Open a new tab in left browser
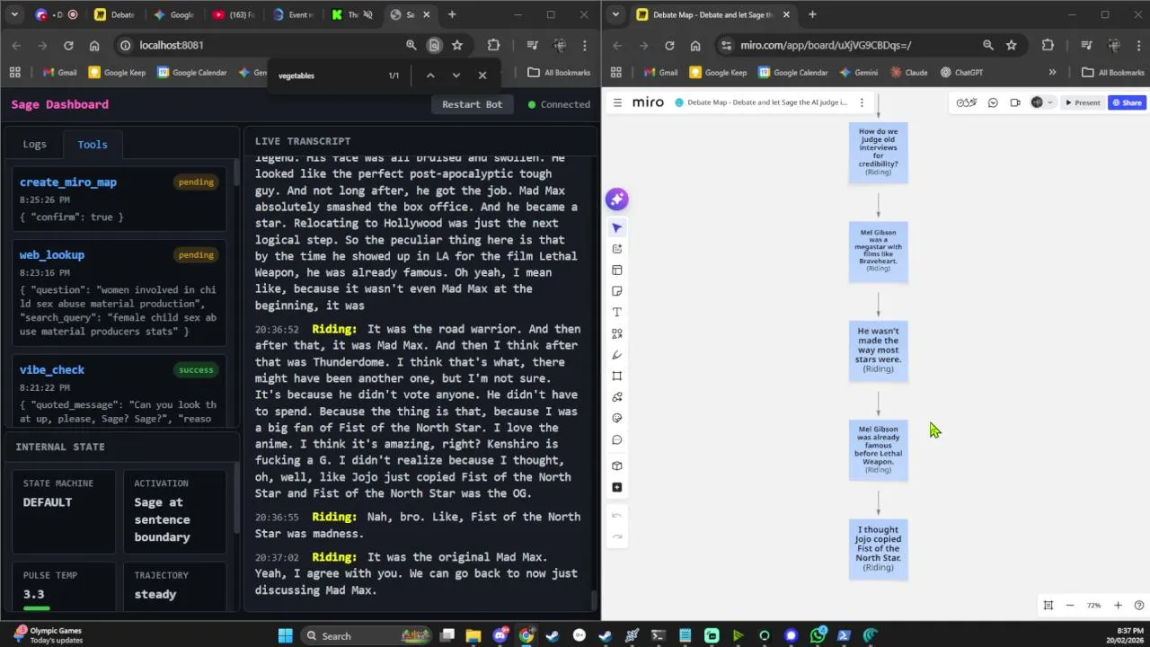The image size is (1150, 647). coord(452,14)
